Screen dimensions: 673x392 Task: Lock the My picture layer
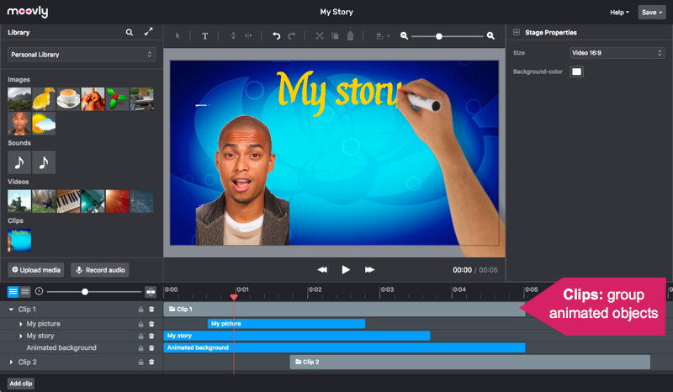pyautogui.click(x=140, y=323)
